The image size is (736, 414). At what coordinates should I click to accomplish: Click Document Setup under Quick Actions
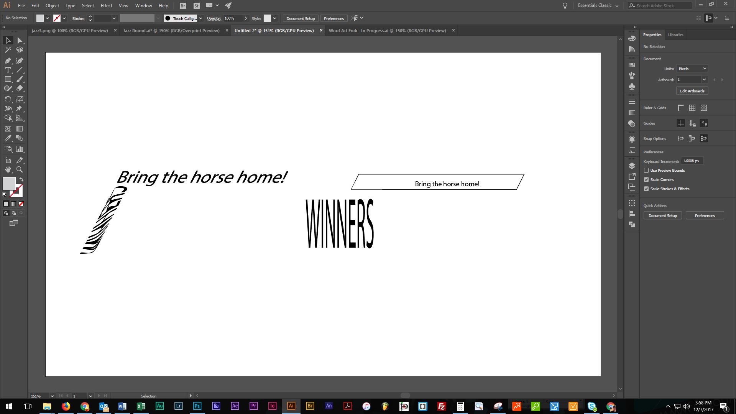pyautogui.click(x=662, y=215)
